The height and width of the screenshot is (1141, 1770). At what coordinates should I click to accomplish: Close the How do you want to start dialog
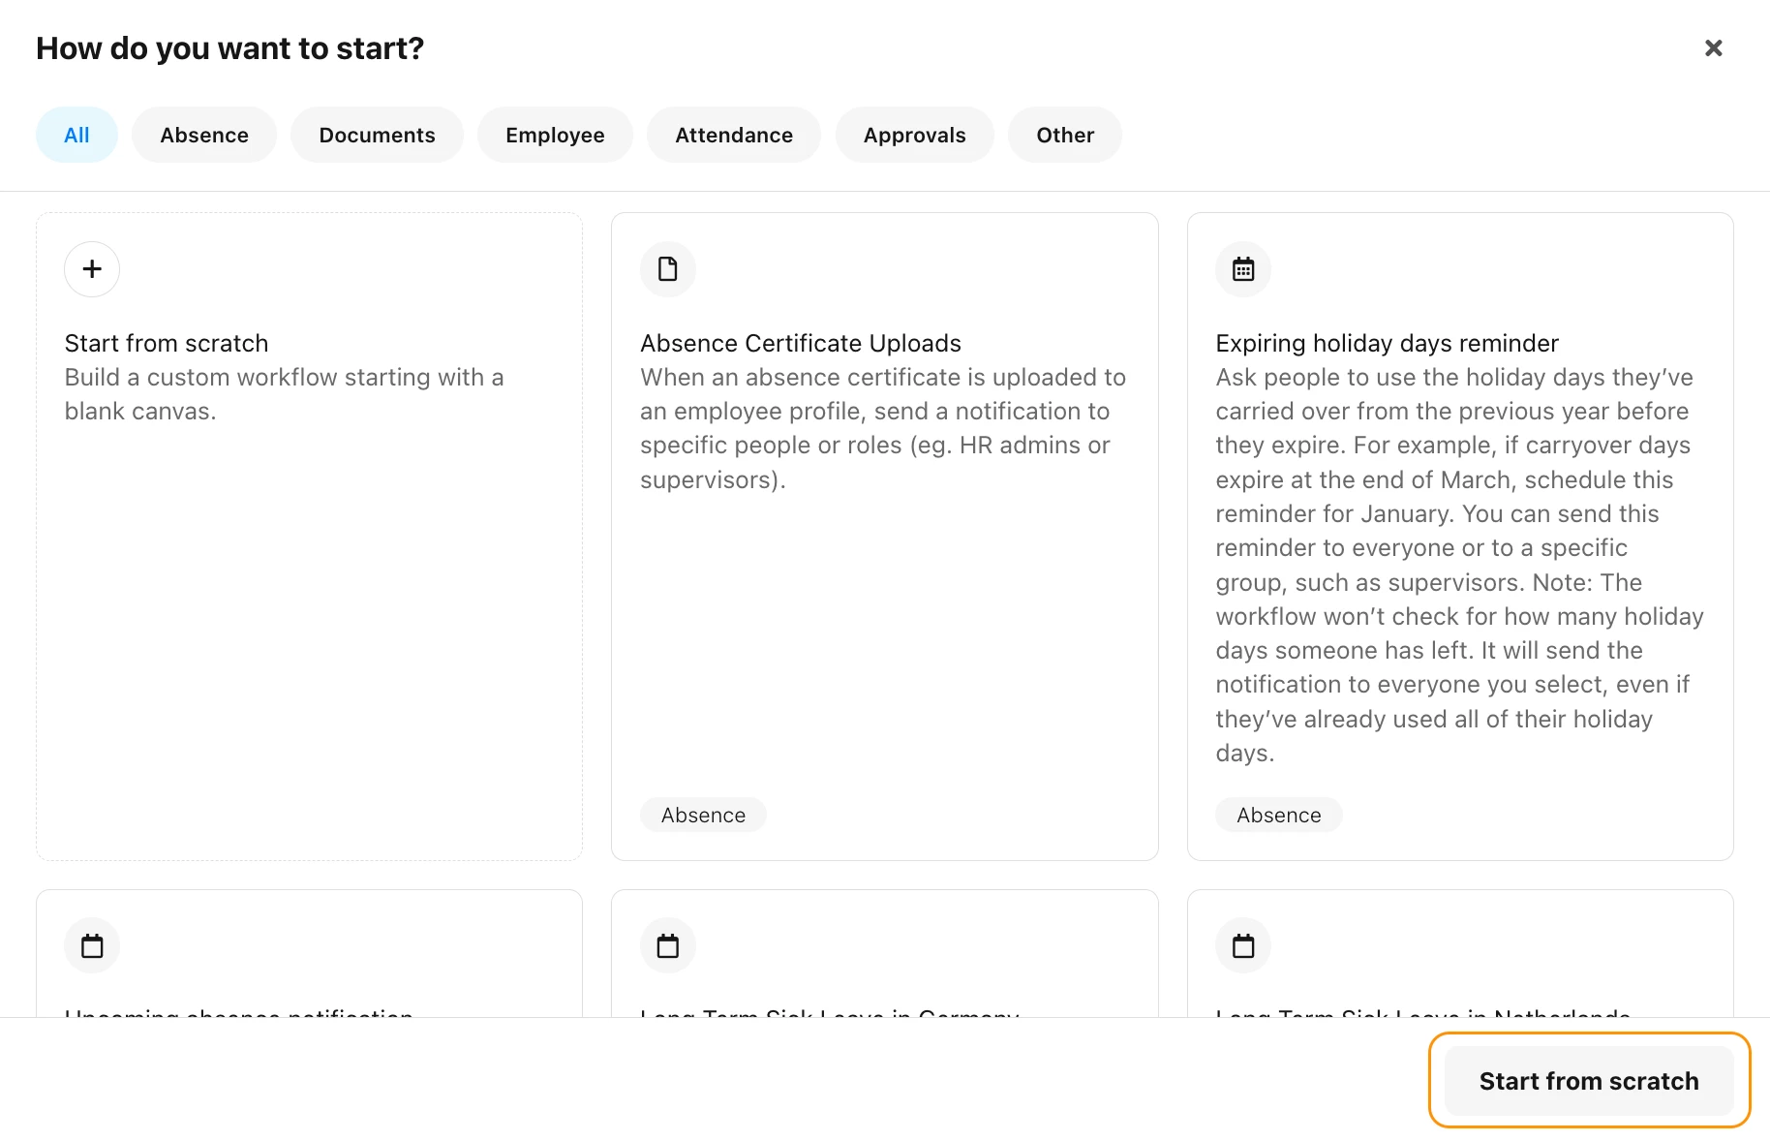tap(1713, 48)
